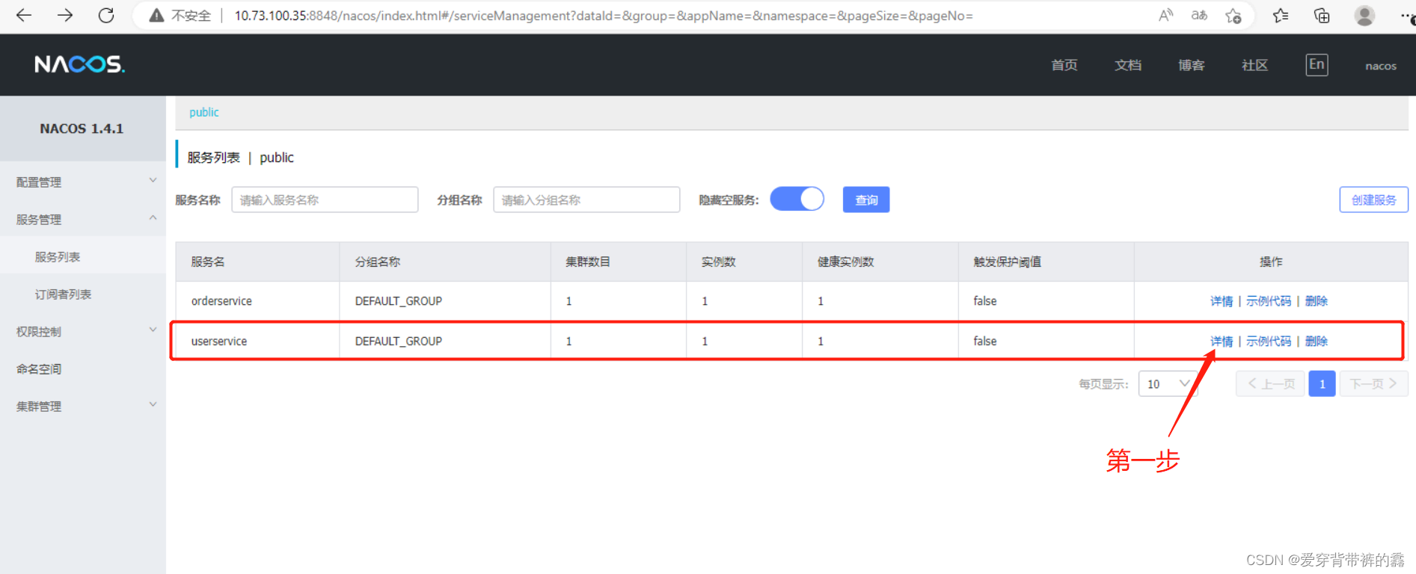Focus the 分组名称 input field
The width and height of the screenshot is (1416, 574).
pos(586,200)
